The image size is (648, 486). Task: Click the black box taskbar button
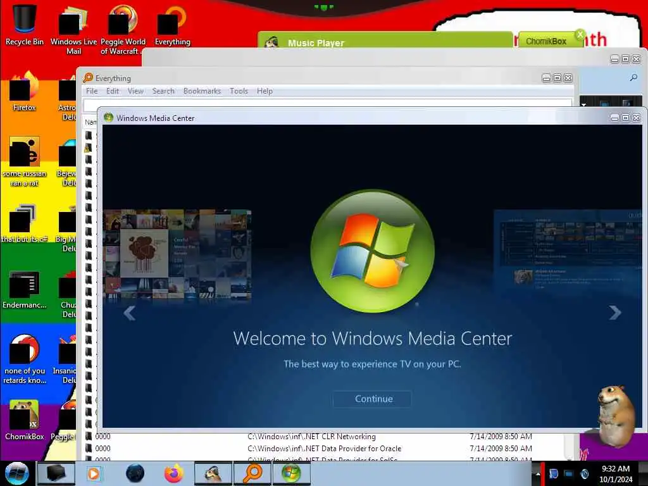pos(56,473)
